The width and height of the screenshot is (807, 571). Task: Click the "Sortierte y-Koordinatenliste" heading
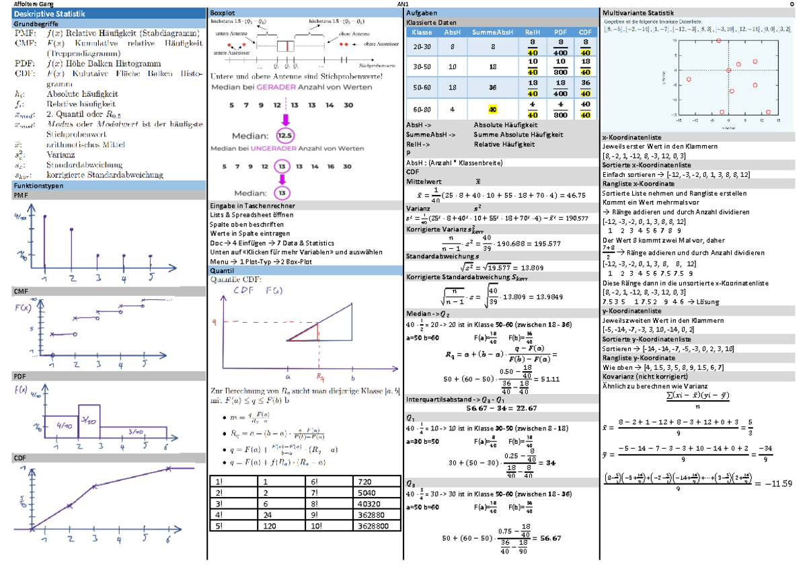click(x=647, y=339)
